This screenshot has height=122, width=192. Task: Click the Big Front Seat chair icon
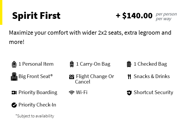click(14, 77)
